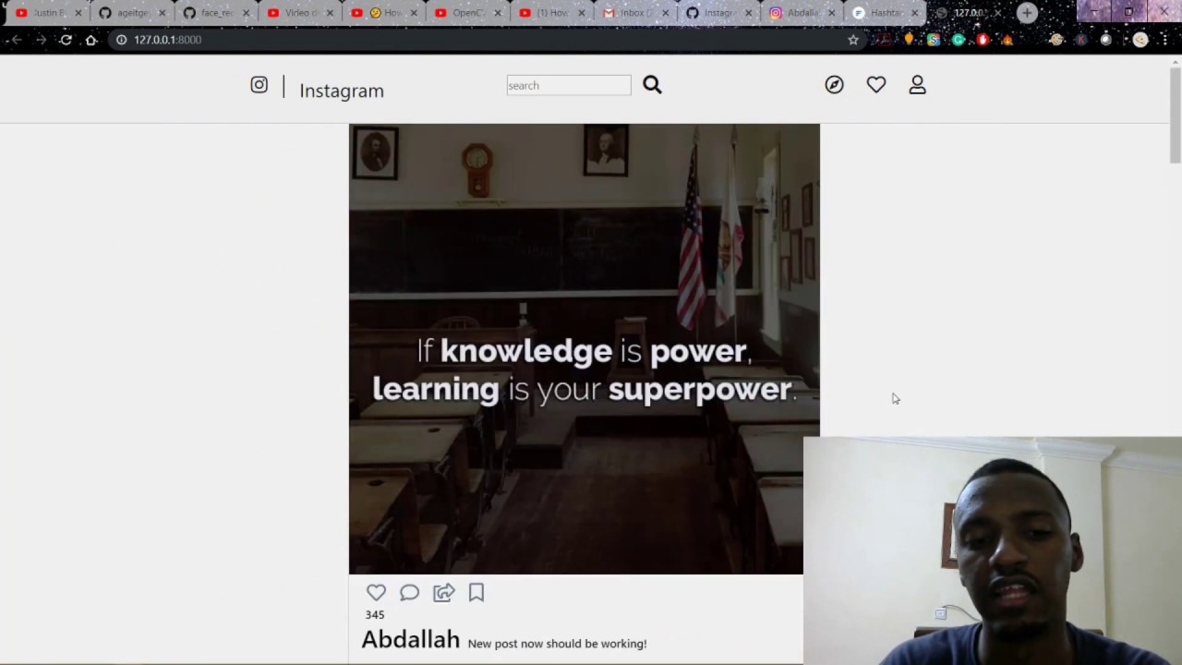Screen dimensions: 1182x665
Task: Click the page vertical scrollbar thumb
Action: tap(1175, 115)
